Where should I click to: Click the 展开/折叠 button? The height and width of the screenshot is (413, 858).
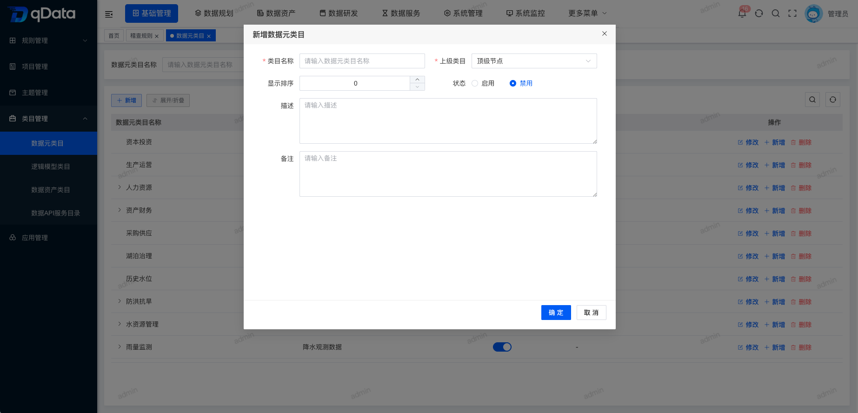[168, 100]
